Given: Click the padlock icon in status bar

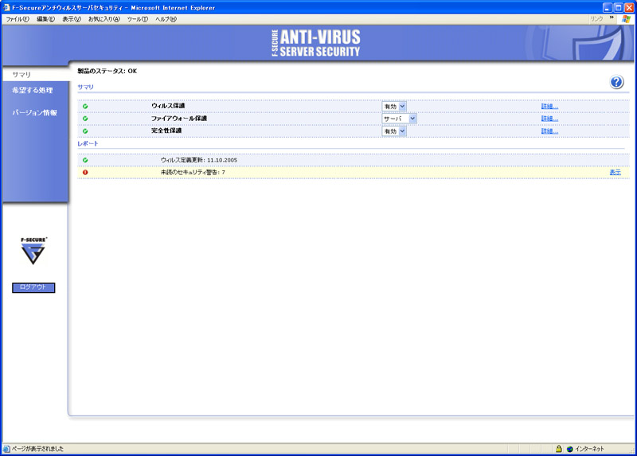Looking at the screenshot, I should pyautogui.click(x=559, y=449).
